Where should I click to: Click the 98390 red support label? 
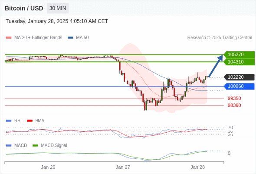click(234, 105)
